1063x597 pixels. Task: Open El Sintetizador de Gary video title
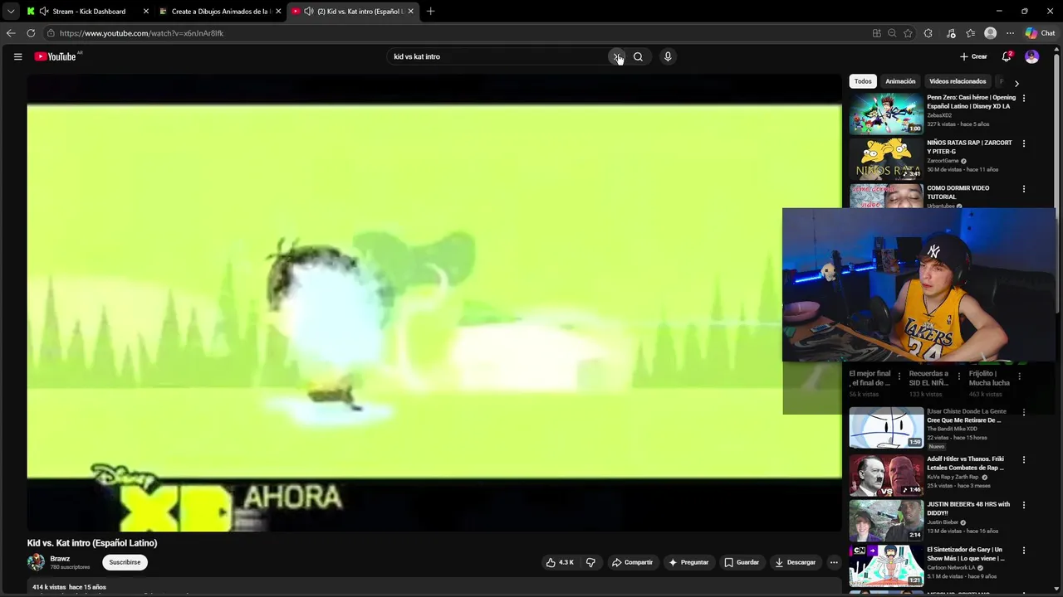pos(965,554)
